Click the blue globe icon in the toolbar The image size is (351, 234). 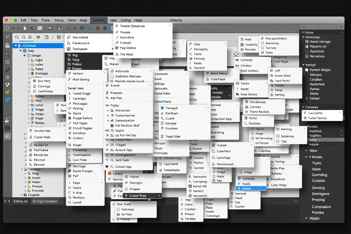point(90,28)
